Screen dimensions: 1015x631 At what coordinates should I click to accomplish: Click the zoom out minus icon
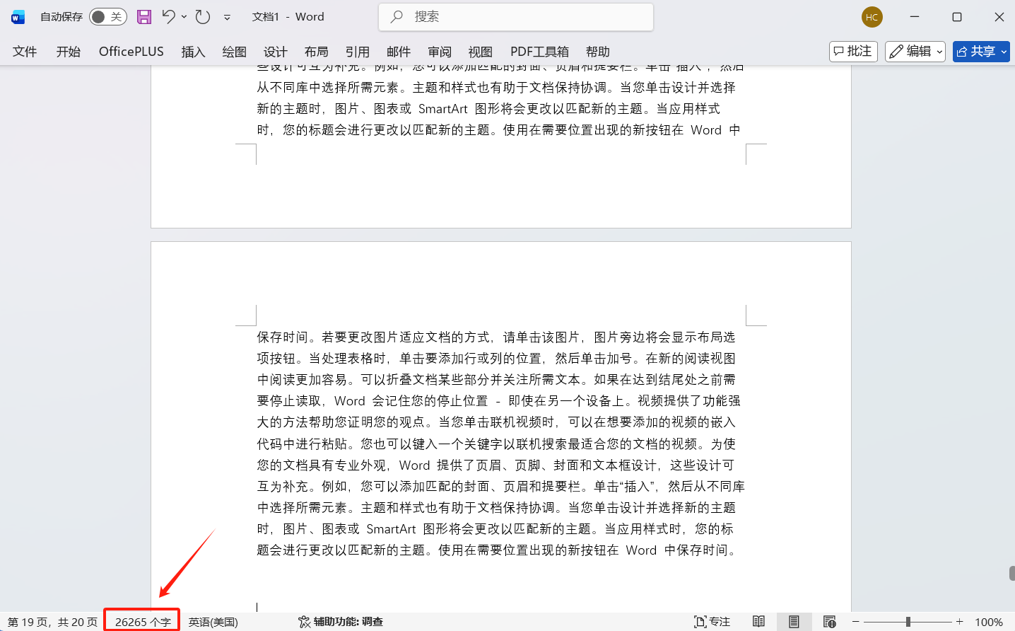[855, 622]
